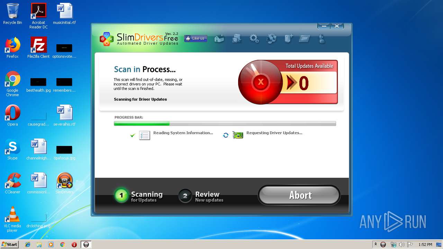Screen dimensions: 443x249
Task: Open Windows Media Player from taskbar
Action: pyautogui.click(x=51, y=245)
